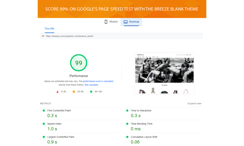Click the green dot beside Largest Contentful Paint
Screen dimensions: 244x146
(x=44, y=137)
